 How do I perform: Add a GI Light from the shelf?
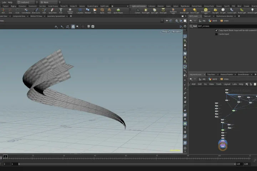click(x=223, y=11)
